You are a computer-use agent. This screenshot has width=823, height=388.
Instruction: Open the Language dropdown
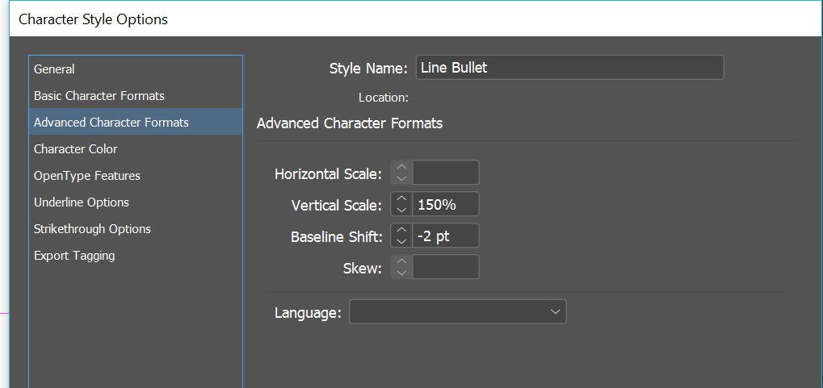457,312
